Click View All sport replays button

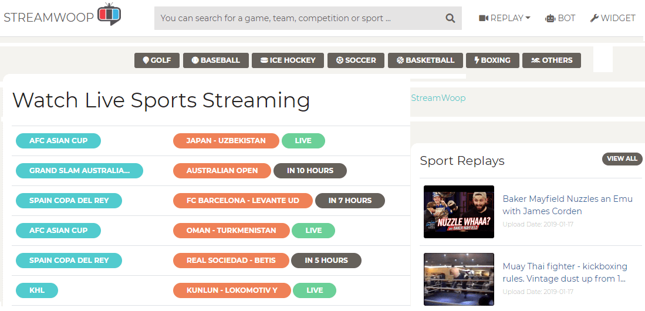[622, 159]
